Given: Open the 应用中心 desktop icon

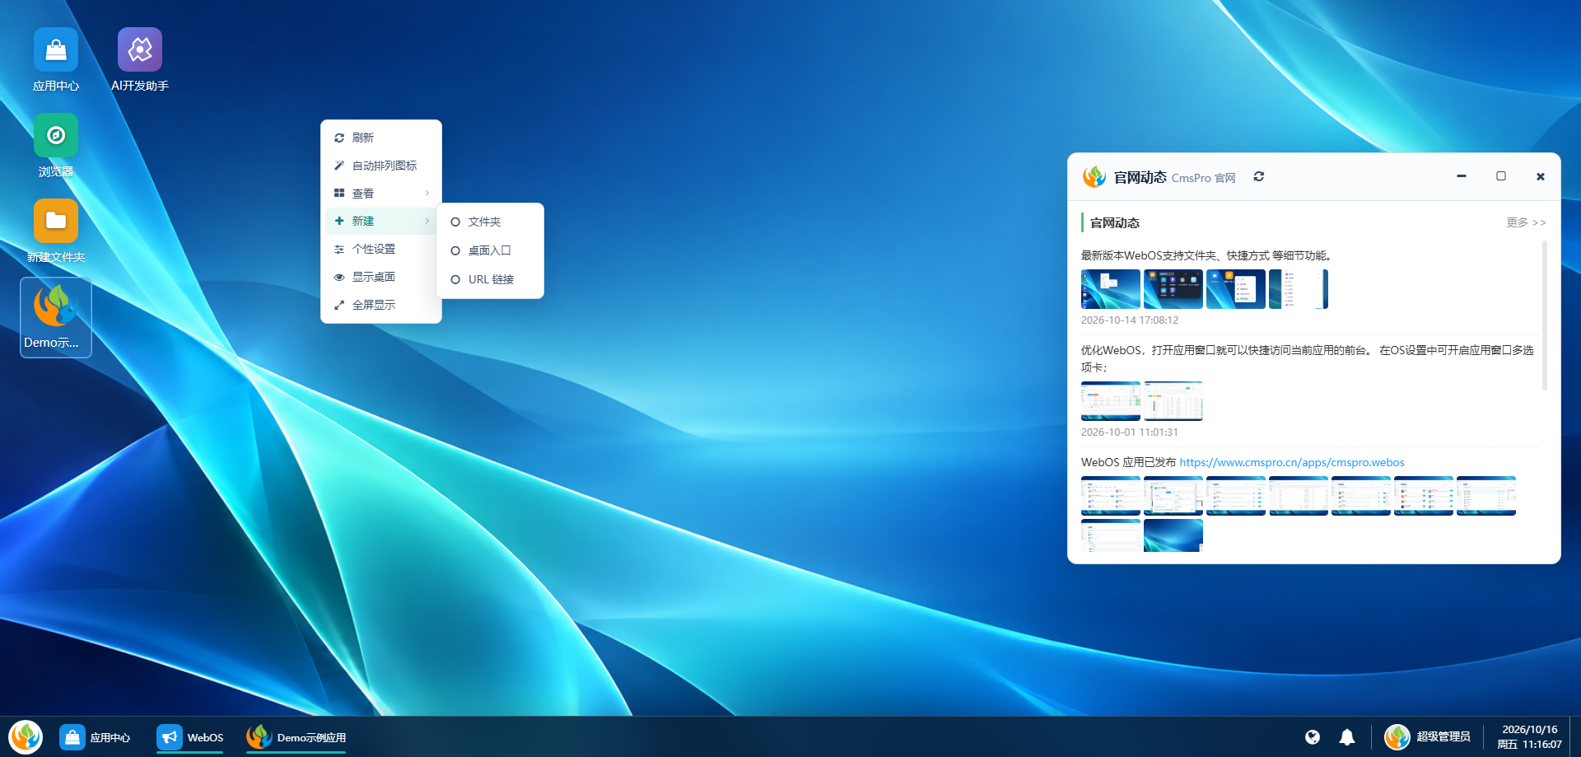Looking at the screenshot, I should (x=56, y=59).
